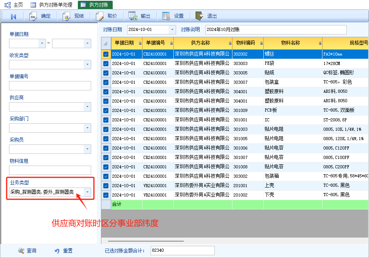Click the 设置 toolbar button label
369x258 pixels.
click(x=179, y=16)
